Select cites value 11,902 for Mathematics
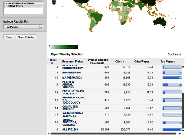This screenshot has width=185, height=135. tap(126, 77)
